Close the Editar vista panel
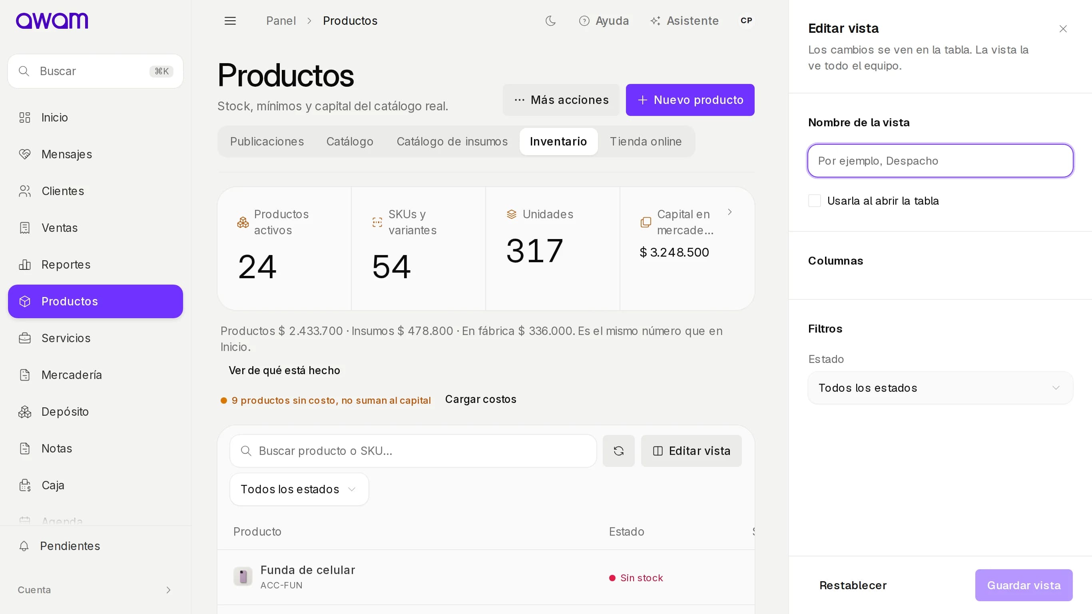1092x614 pixels. [1063, 29]
